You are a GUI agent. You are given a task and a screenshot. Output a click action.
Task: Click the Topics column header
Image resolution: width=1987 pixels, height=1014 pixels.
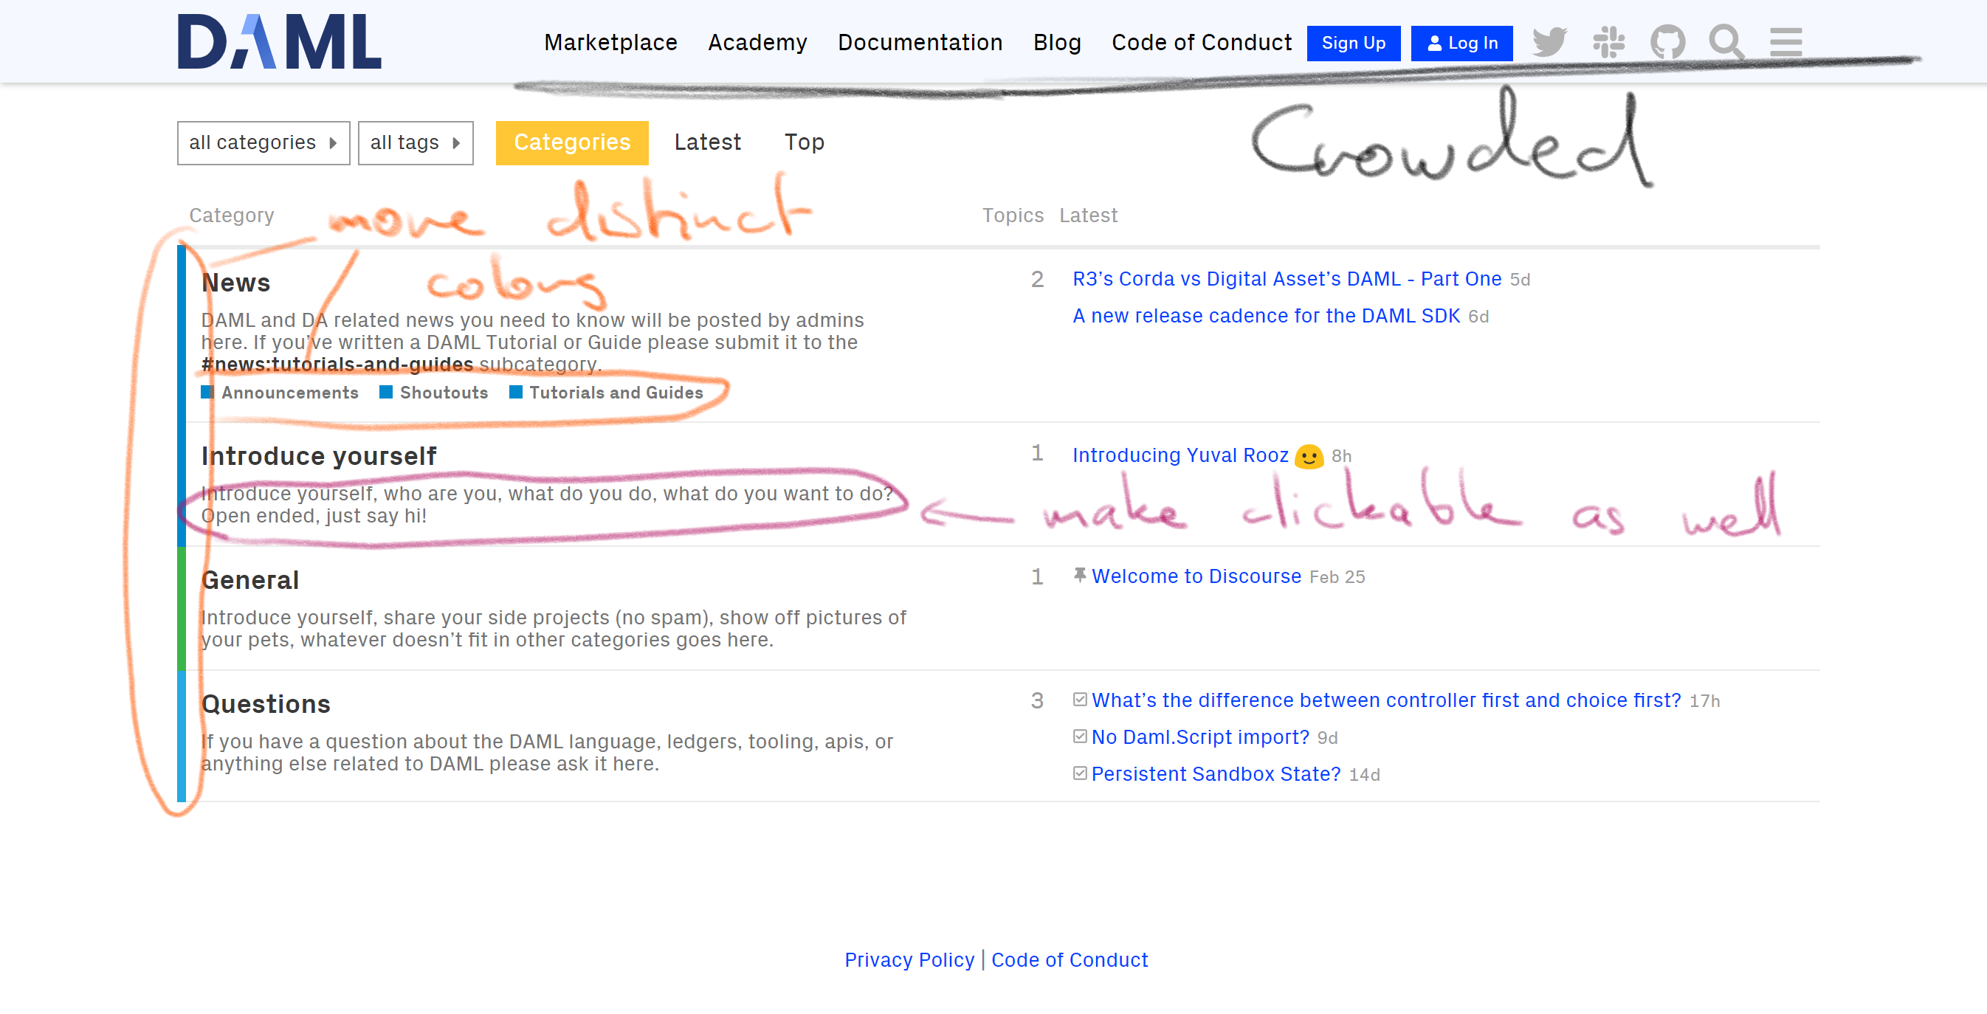pyautogui.click(x=1013, y=215)
